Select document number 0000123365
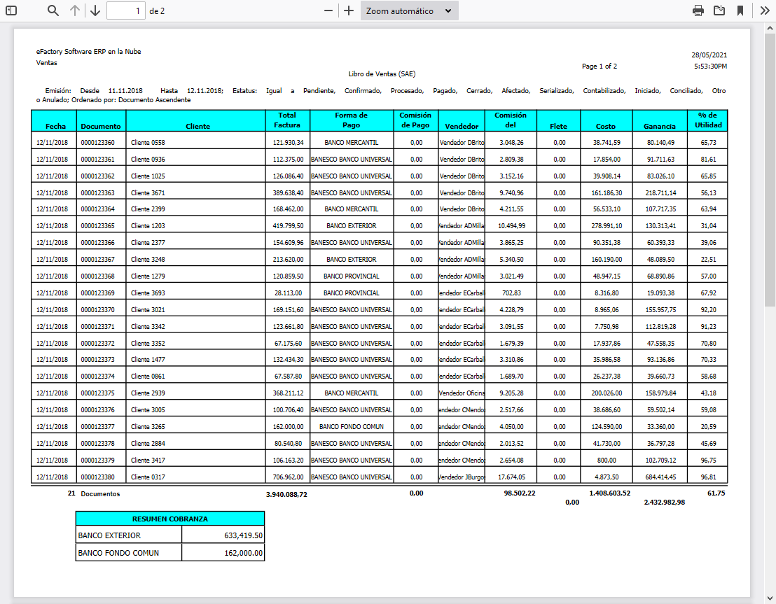 click(97, 226)
